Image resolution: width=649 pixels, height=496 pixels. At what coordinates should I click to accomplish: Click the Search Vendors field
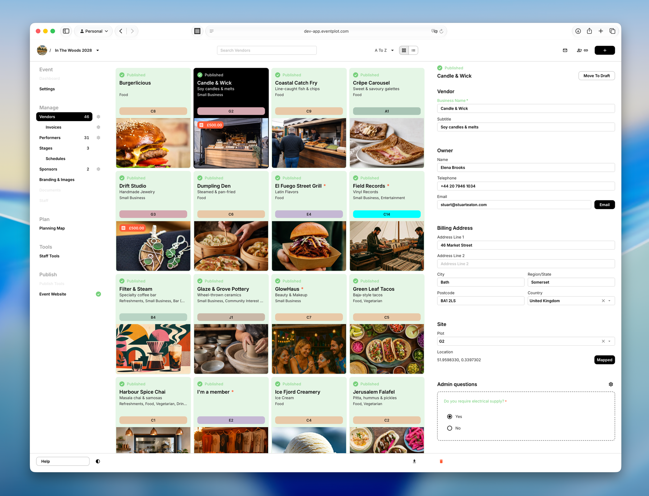click(x=267, y=50)
